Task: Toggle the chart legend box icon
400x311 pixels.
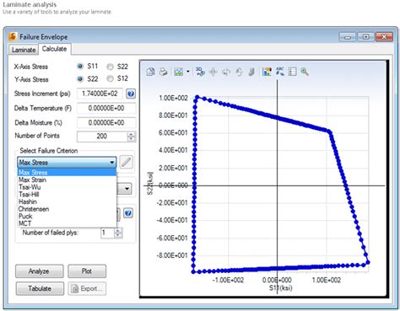Action: coord(292,72)
